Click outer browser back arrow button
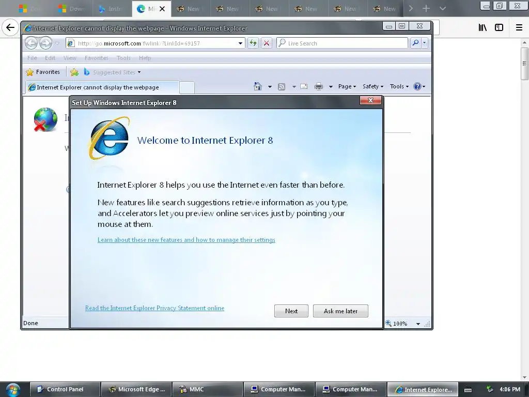529x397 pixels. tap(10, 27)
